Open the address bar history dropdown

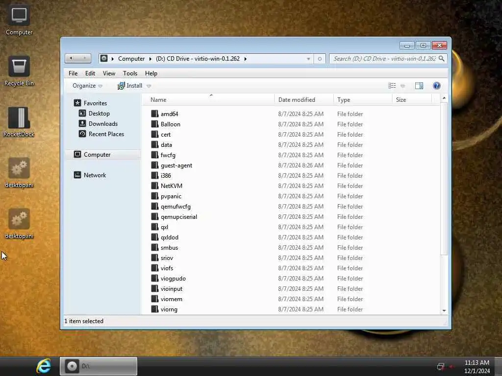308,59
